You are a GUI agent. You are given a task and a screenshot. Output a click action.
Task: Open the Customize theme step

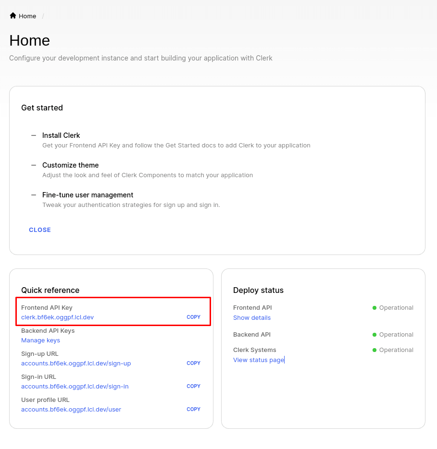pos(70,165)
